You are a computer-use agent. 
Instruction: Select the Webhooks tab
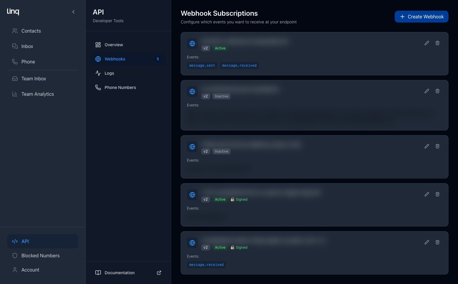[x=128, y=59]
